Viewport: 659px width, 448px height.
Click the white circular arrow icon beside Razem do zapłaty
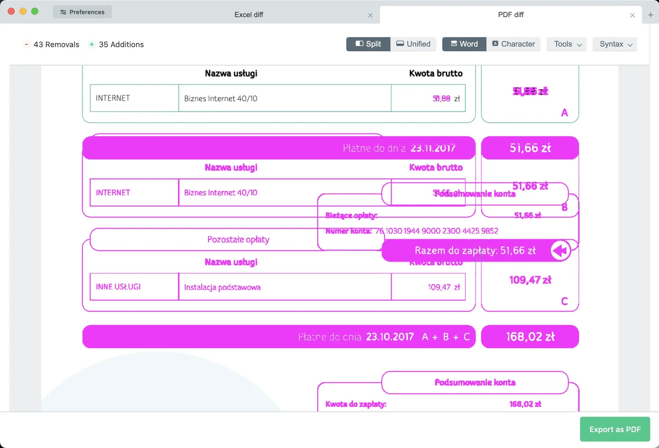[560, 251]
